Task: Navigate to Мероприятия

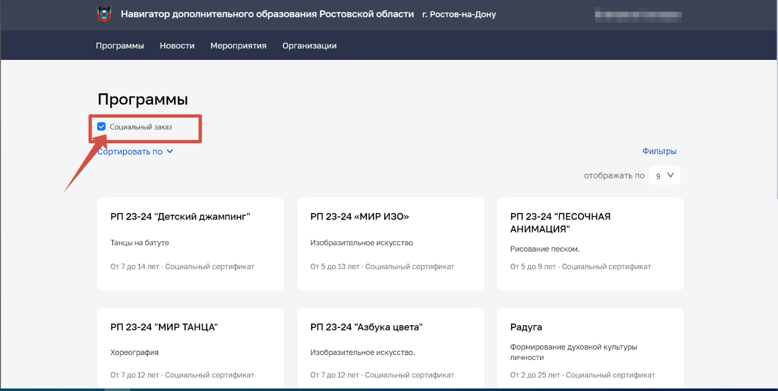Action: point(238,46)
